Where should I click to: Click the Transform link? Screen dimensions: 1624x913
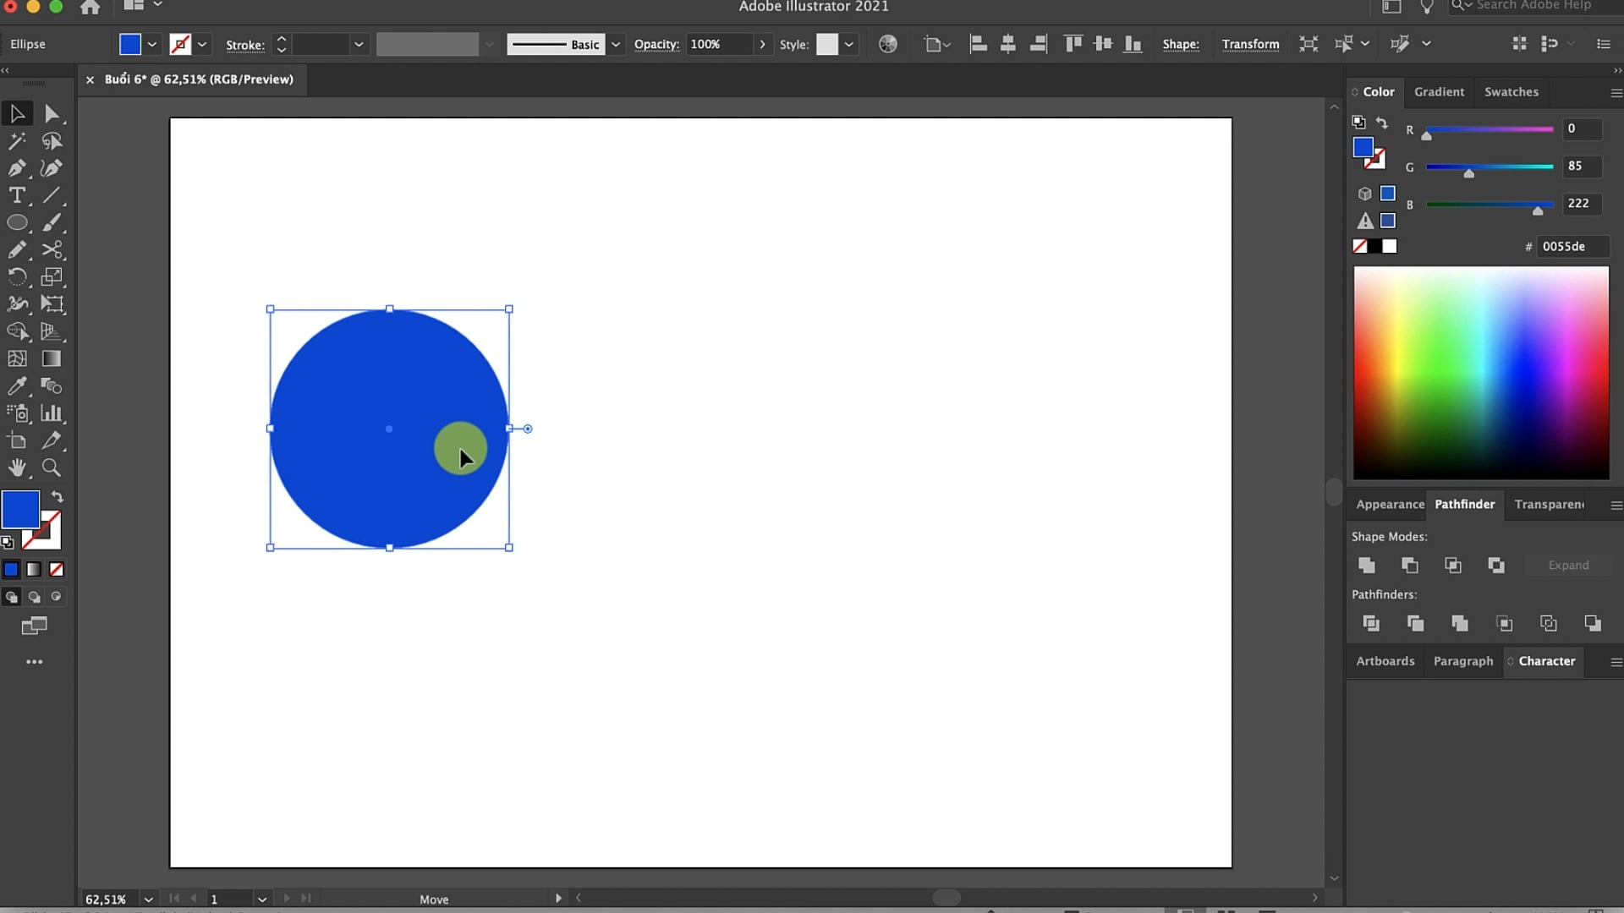click(1250, 44)
